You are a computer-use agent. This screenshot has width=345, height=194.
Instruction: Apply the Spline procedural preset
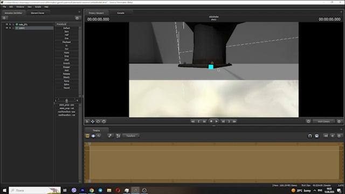66,85
